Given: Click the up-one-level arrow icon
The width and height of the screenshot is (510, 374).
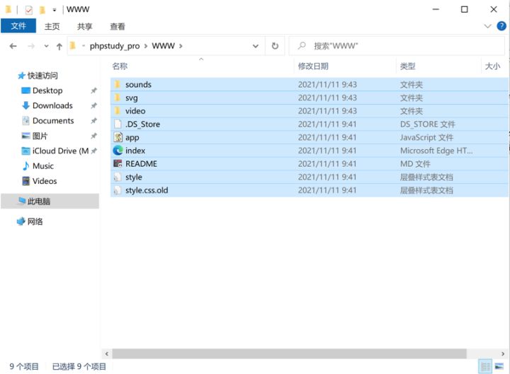Looking at the screenshot, I should [59, 46].
